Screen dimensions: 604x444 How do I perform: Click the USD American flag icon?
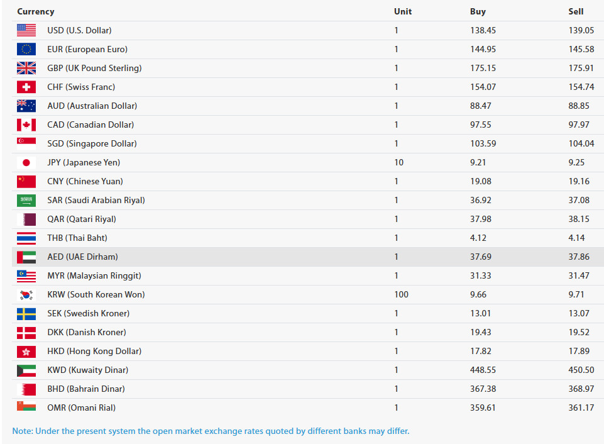coord(26,30)
